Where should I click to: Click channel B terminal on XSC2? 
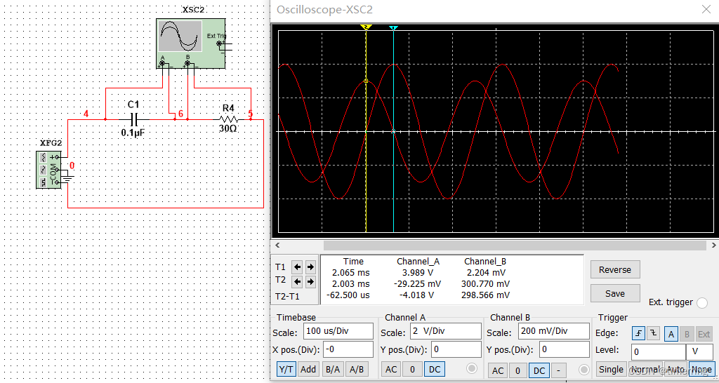(x=187, y=62)
